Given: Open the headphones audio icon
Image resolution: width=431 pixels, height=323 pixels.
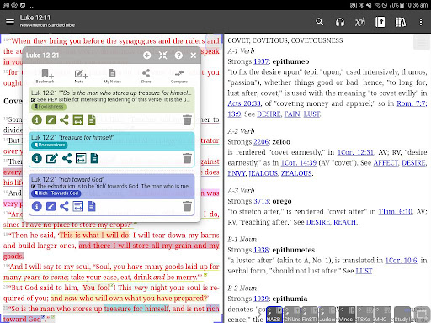Looking at the screenshot, I should [x=340, y=22].
